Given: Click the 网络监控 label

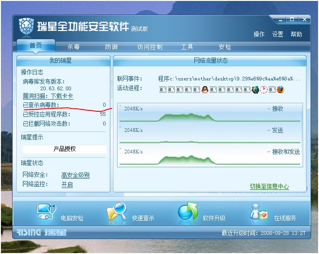Looking at the screenshot, I should [x=35, y=184].
